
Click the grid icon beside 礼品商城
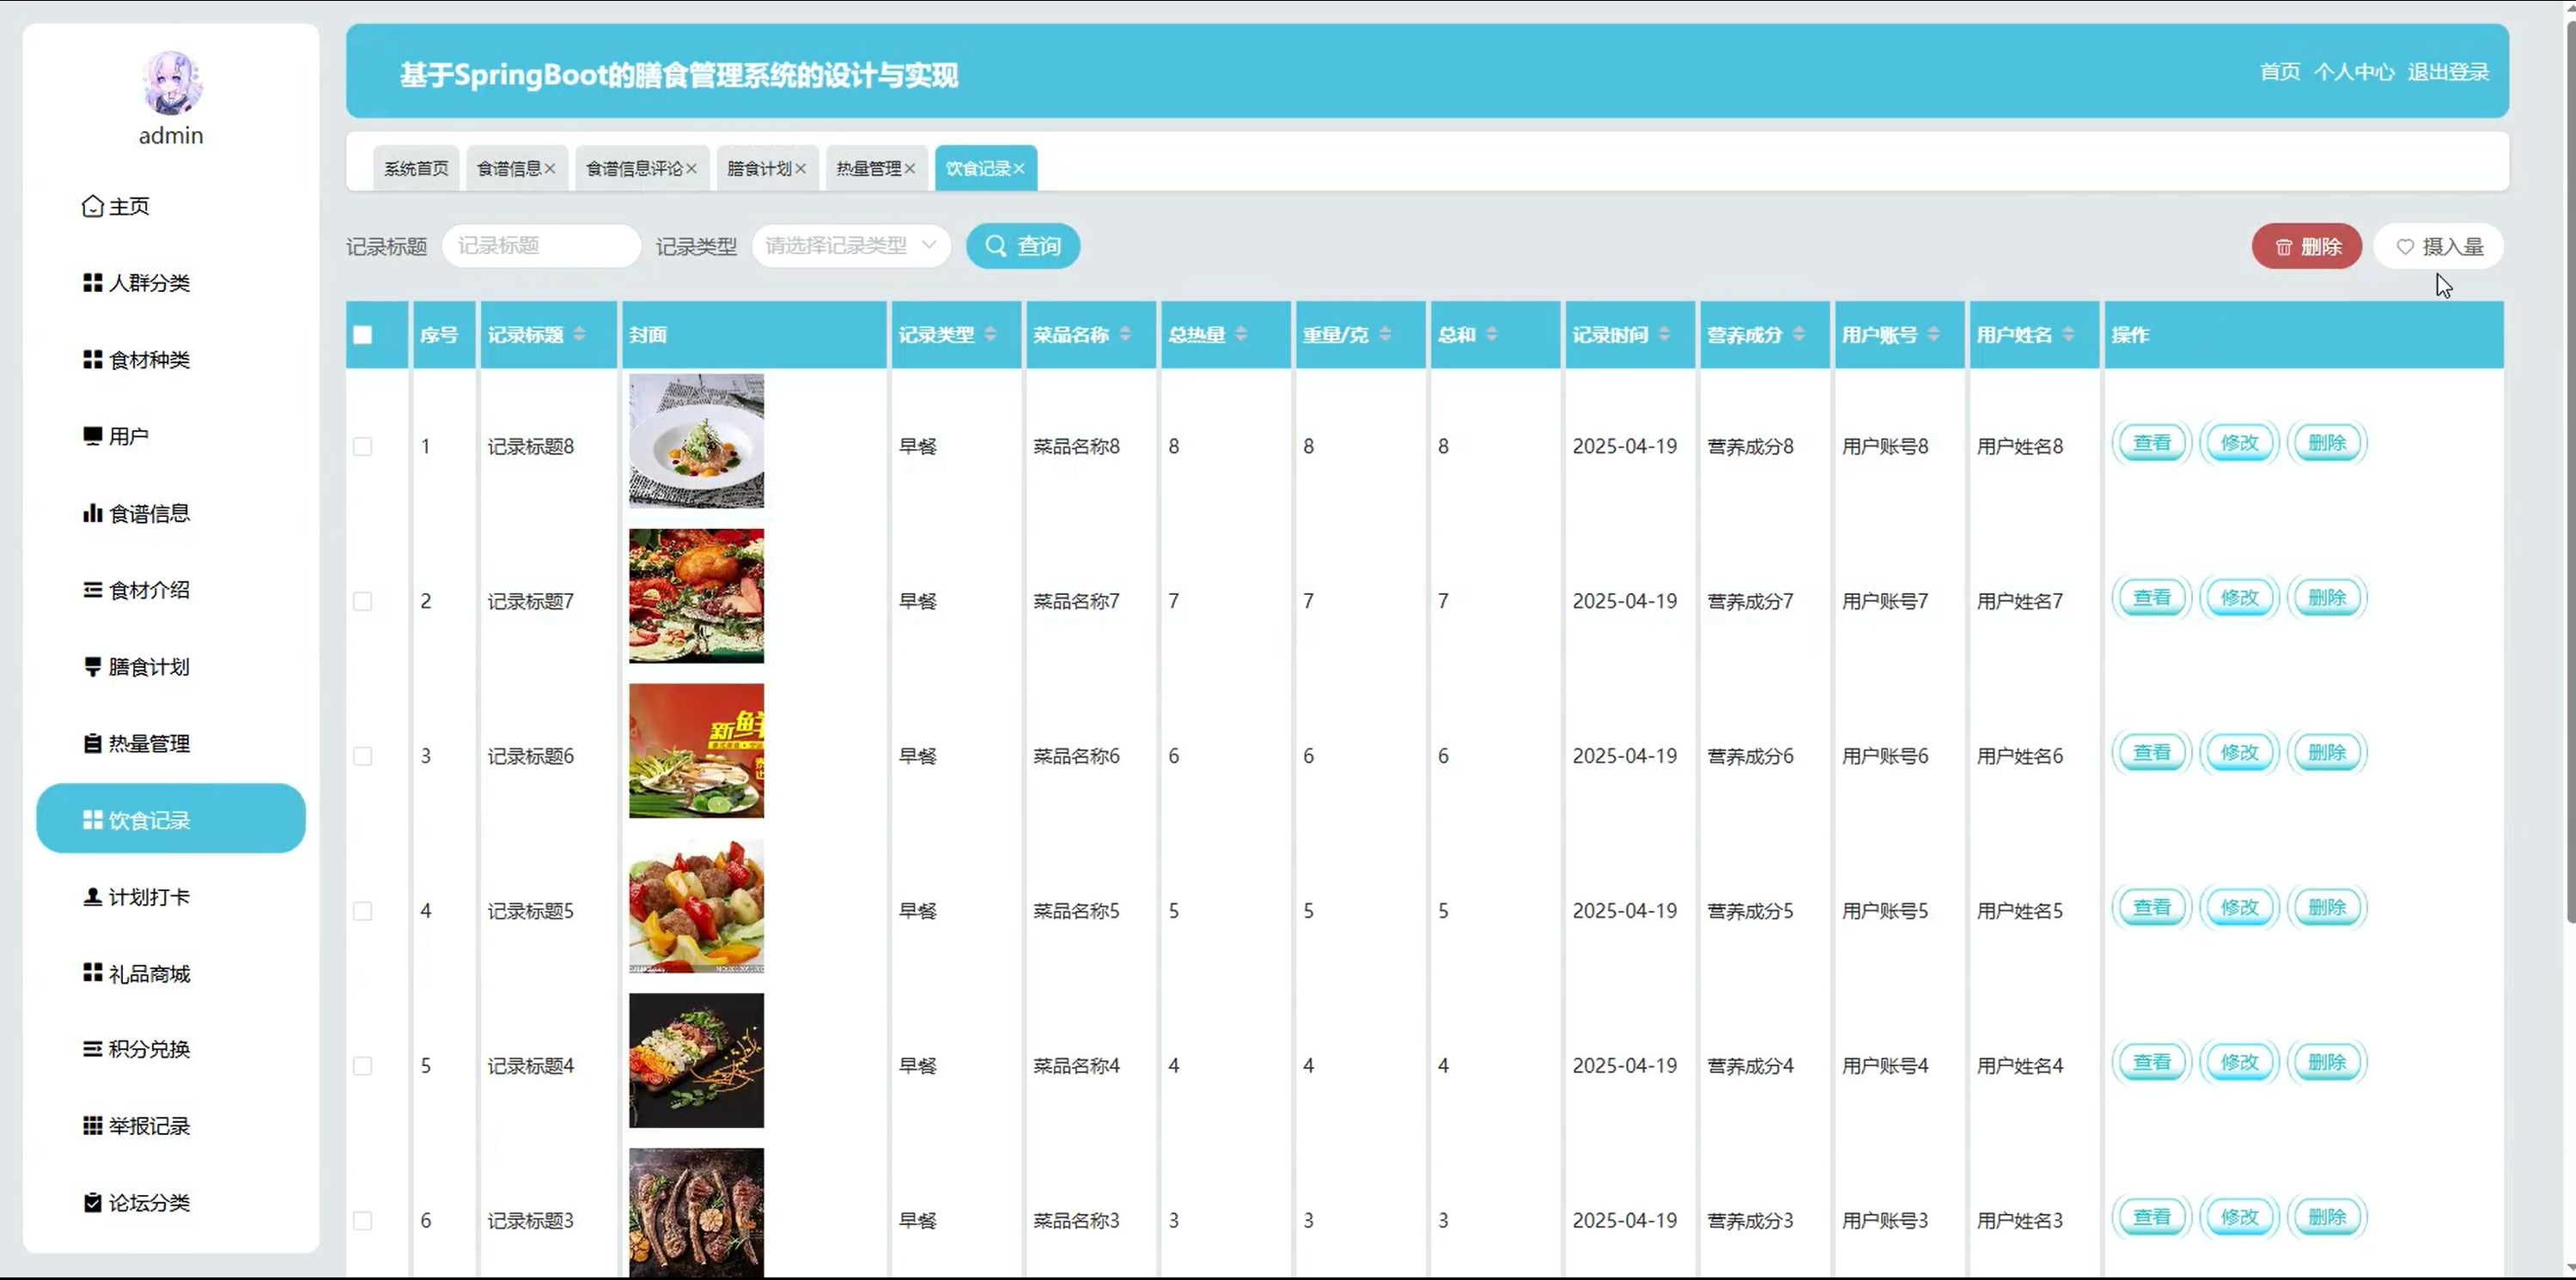coord(92,974)
